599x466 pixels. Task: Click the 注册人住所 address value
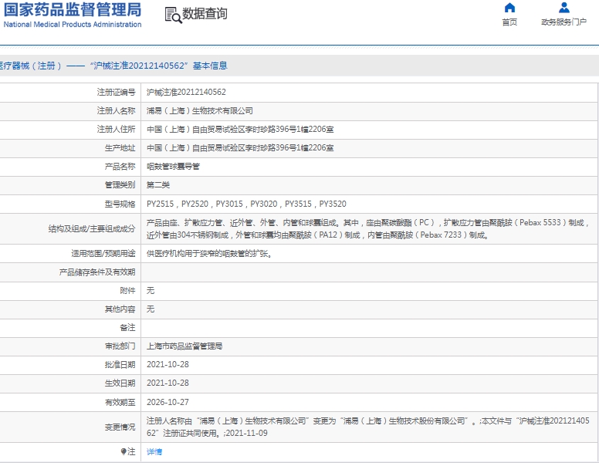tap(240, 129)
